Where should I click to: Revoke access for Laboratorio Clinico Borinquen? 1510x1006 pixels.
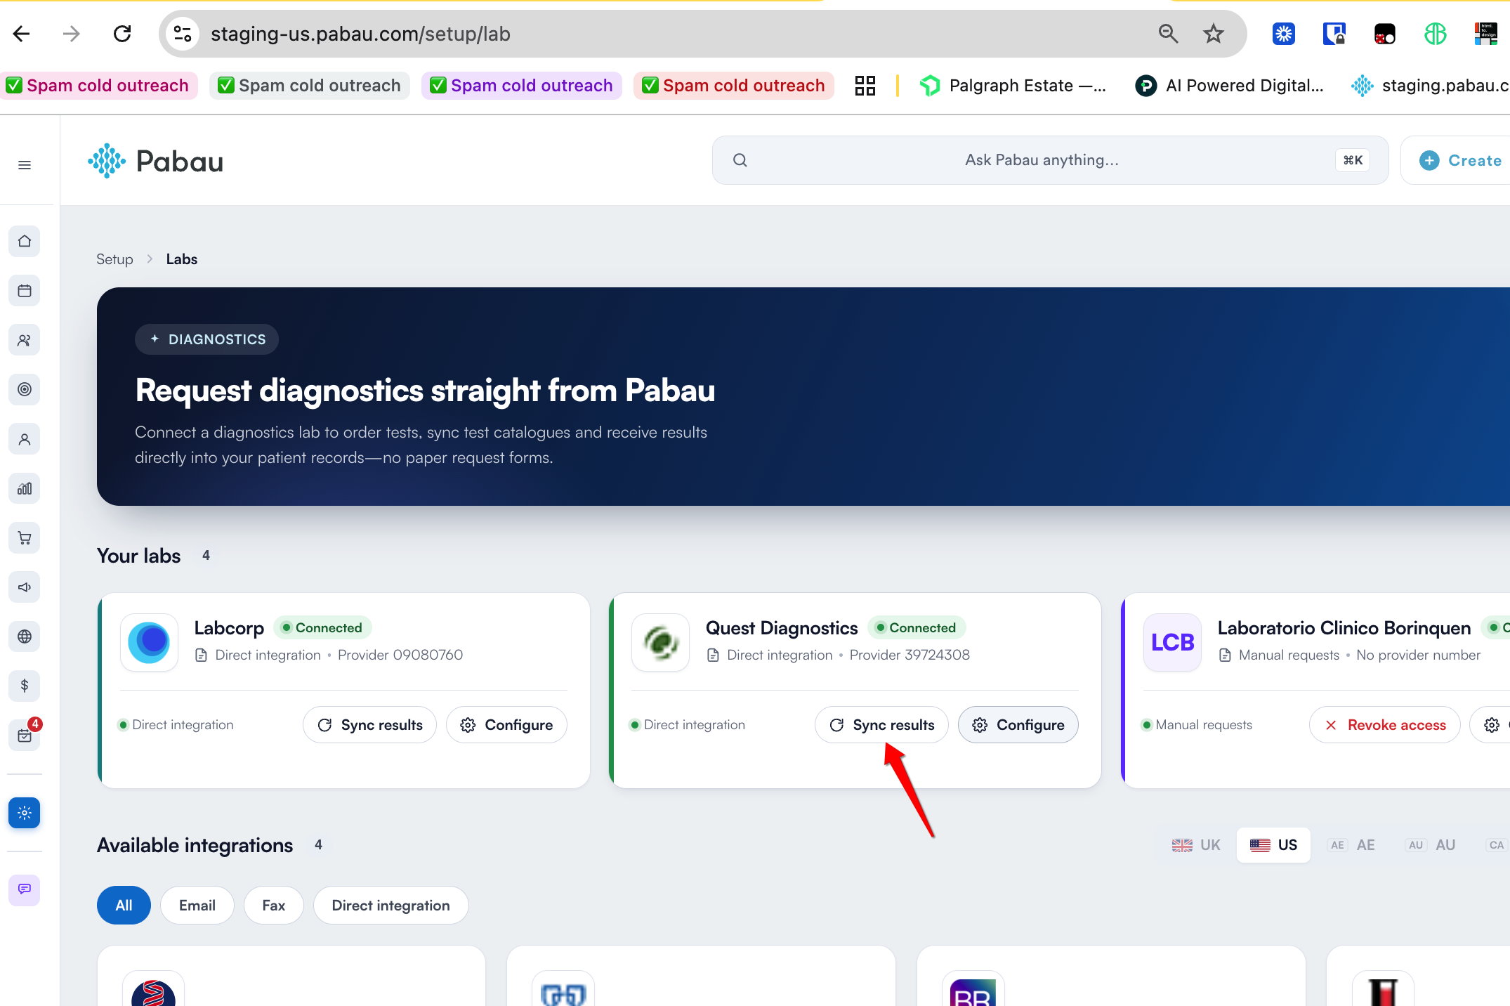(1385, 725)
